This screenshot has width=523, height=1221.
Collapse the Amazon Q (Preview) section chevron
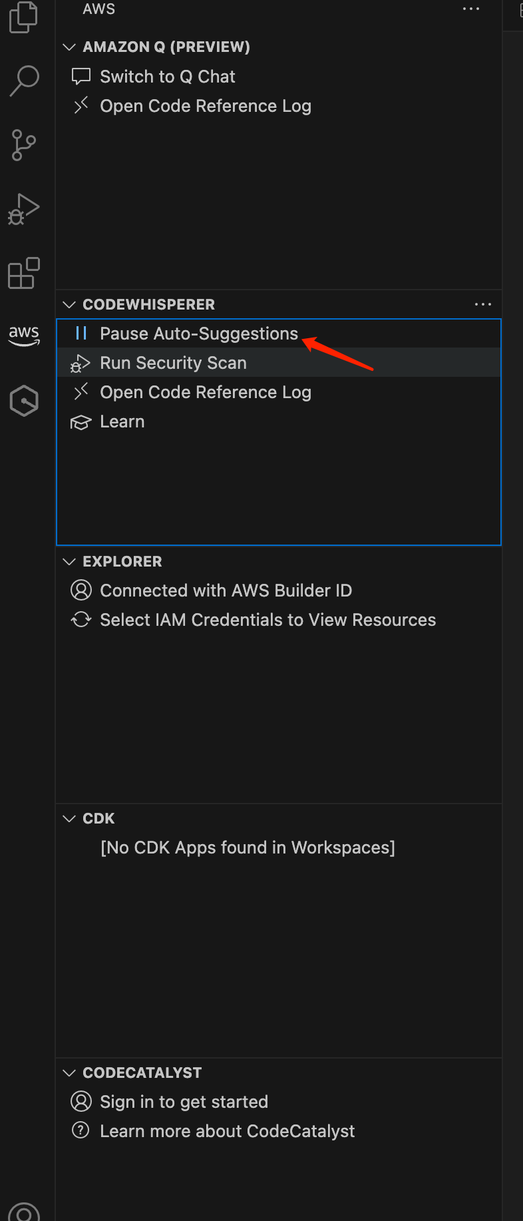tap(69, 47)
